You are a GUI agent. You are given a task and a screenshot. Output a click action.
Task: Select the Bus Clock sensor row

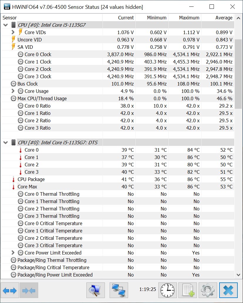click(28, 84)
